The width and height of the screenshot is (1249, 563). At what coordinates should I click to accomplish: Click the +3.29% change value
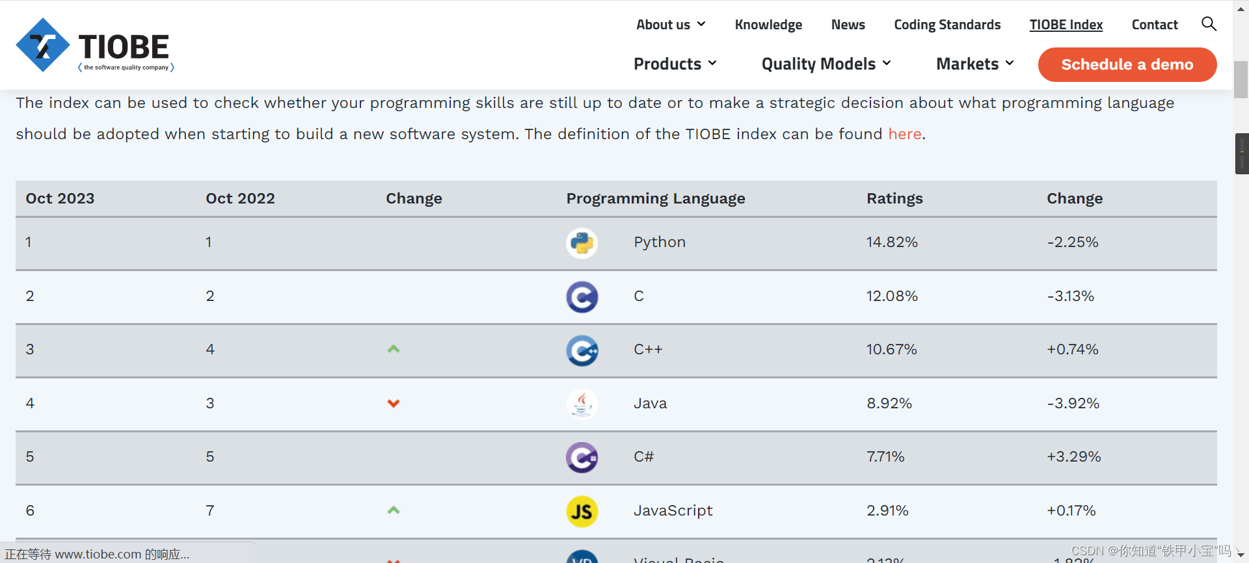point(1074,456)
